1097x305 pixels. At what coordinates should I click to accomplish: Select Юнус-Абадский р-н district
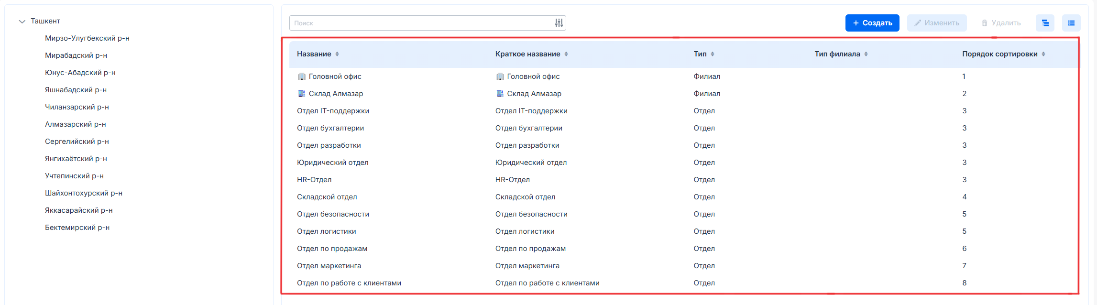click(80, 73)
